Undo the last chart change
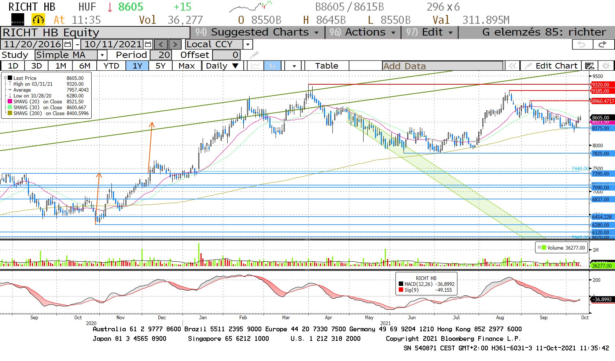615x361 pixels. tap(582, 44)
